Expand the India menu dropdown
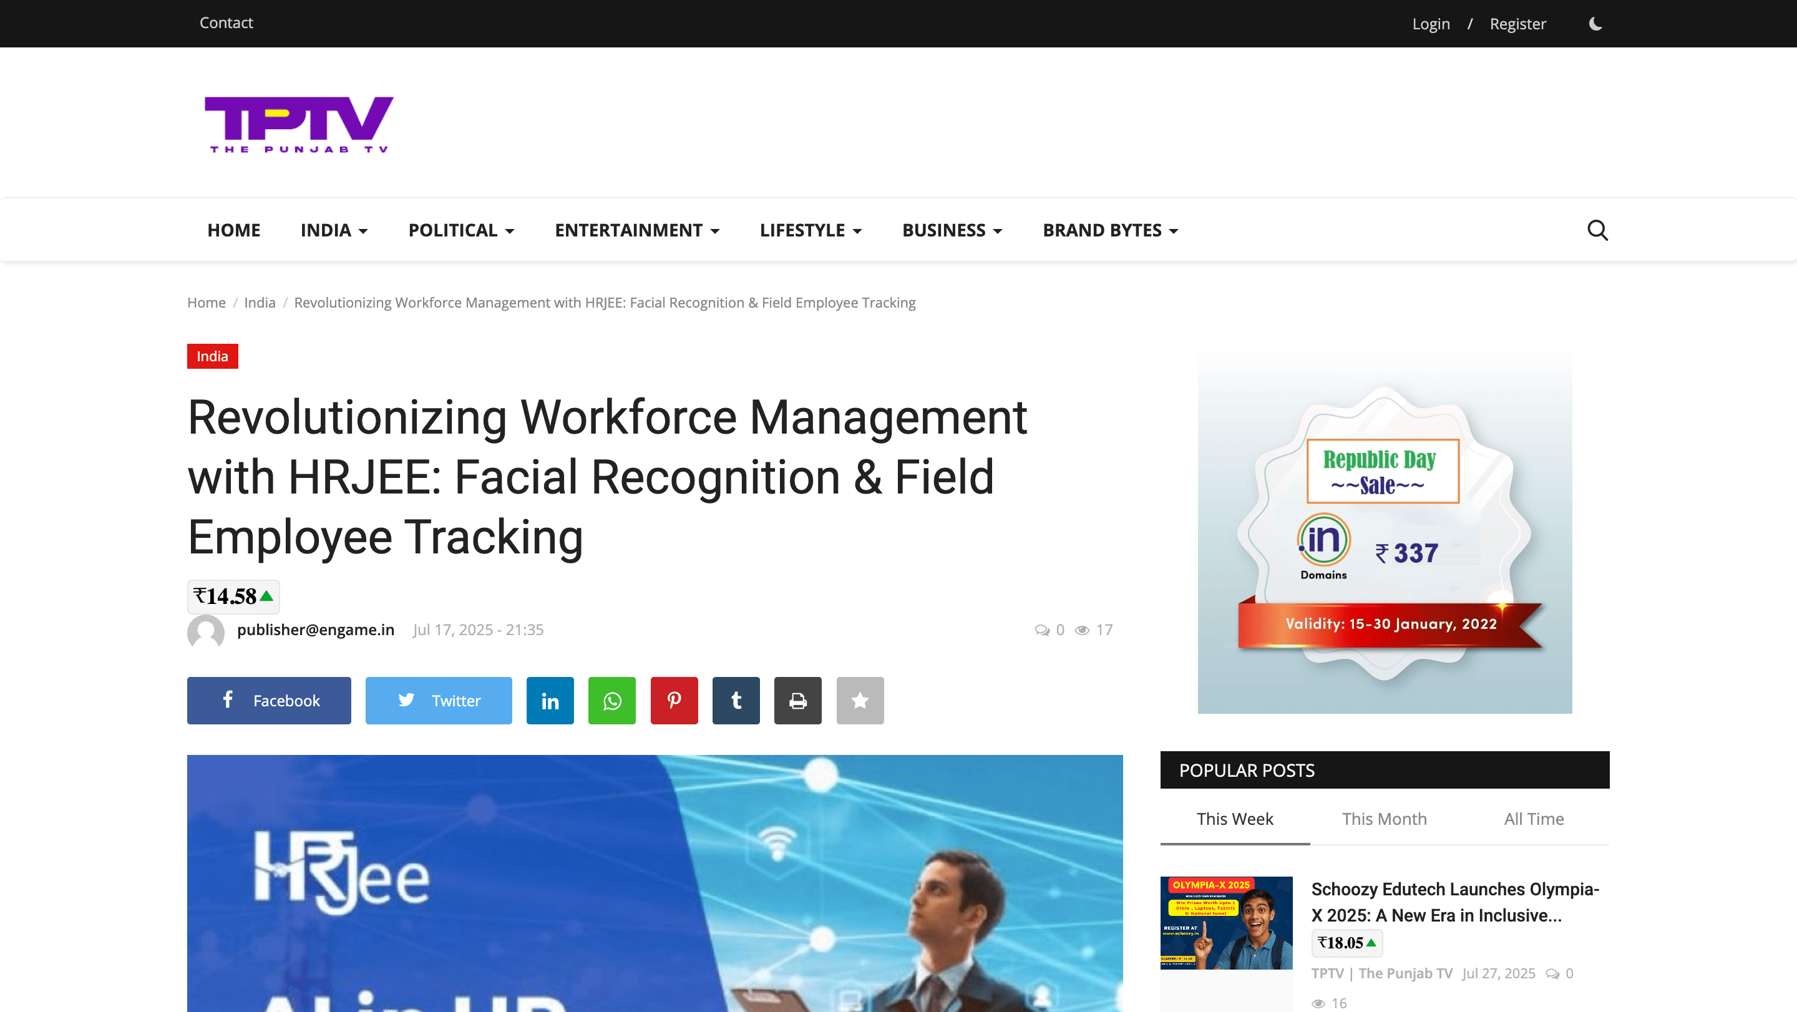The width and height of the screenshot is (1797, 1012). [x=333, y=230]
